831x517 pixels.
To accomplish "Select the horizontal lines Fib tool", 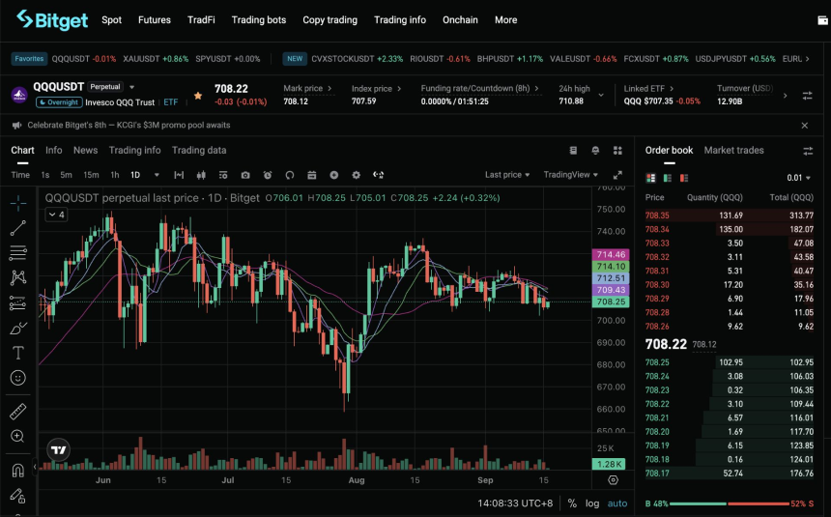I will coord(18,253).
